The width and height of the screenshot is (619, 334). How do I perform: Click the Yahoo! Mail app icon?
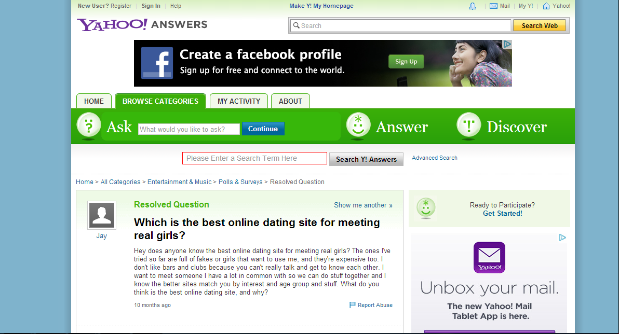click(489, 257)
